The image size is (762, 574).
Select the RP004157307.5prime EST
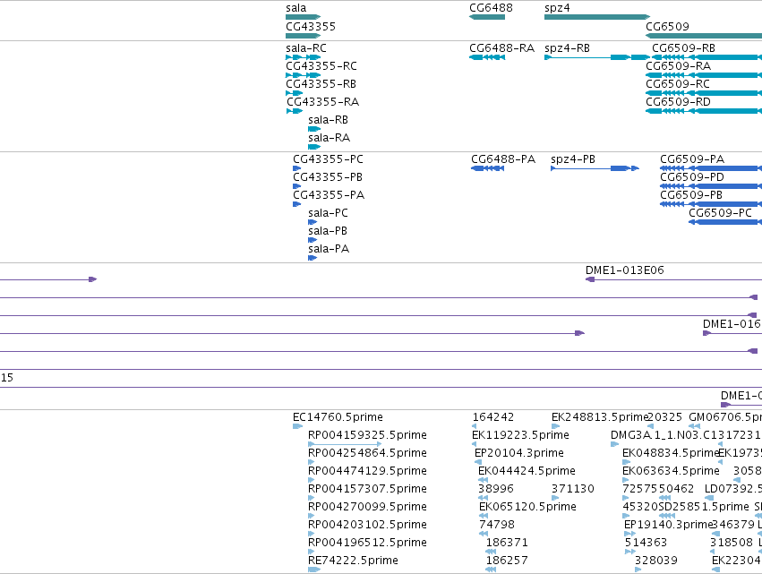coord(311,498)
